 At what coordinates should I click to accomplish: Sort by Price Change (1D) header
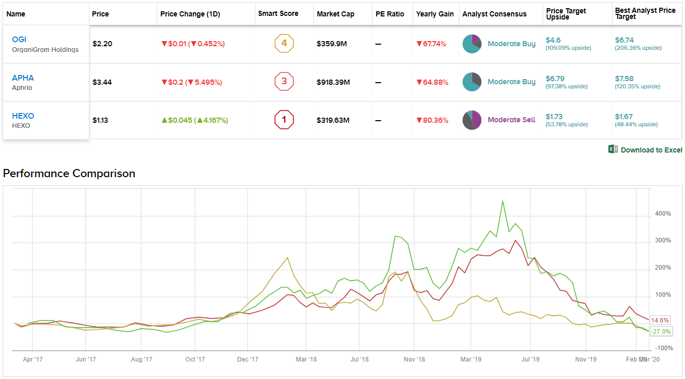pos(190,14)
